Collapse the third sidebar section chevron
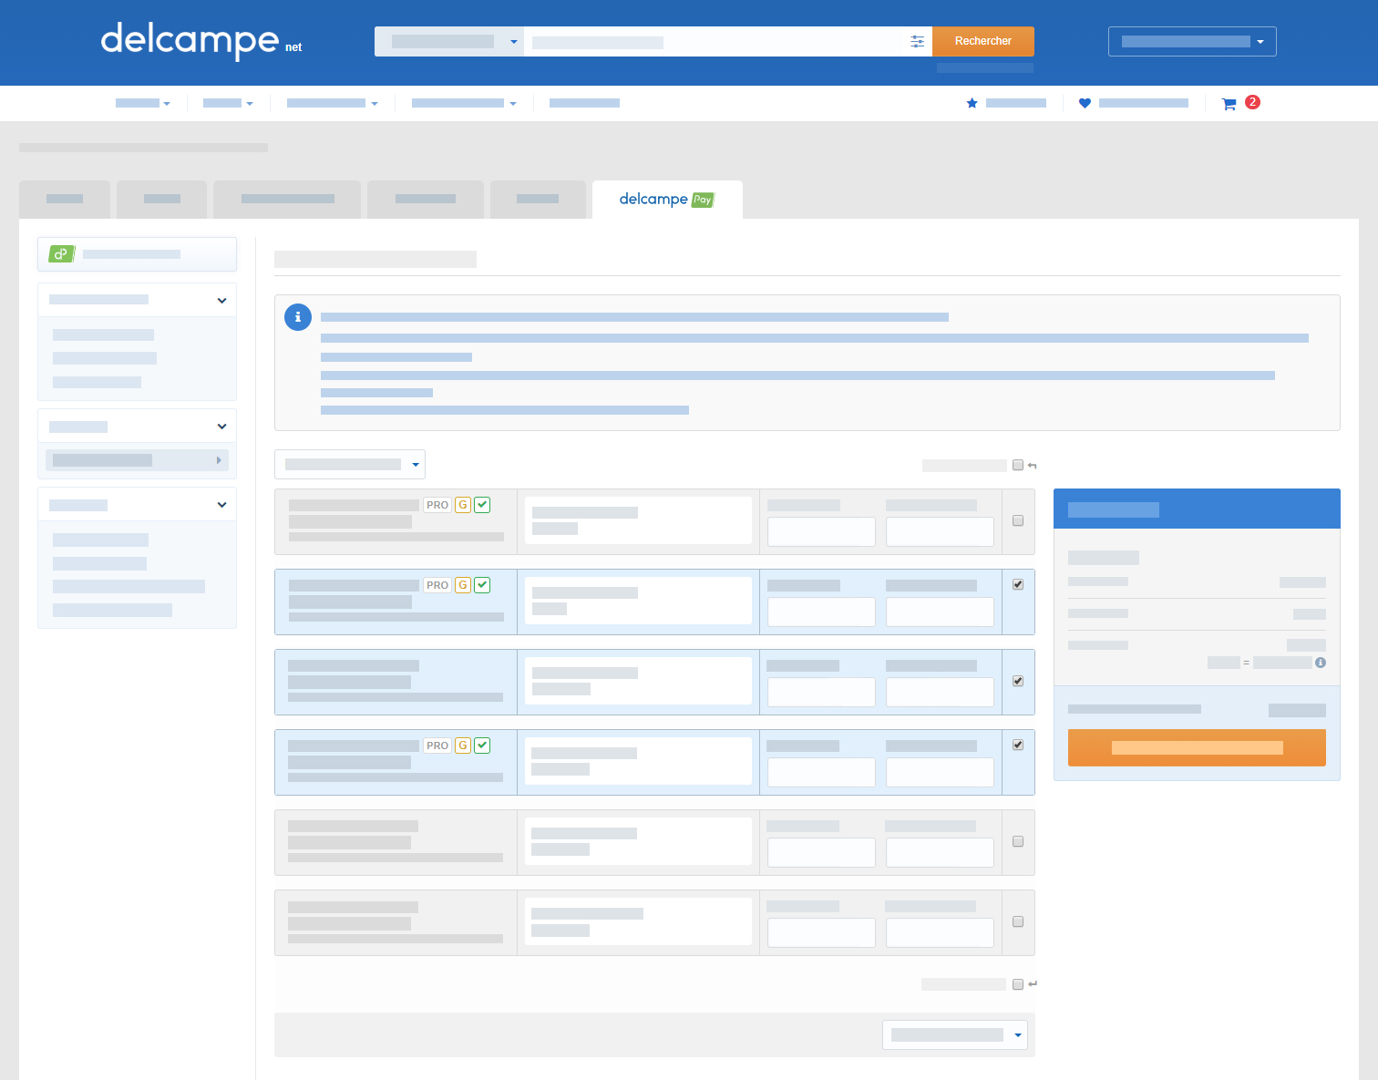1378x1080 pixels. (221, 505)
